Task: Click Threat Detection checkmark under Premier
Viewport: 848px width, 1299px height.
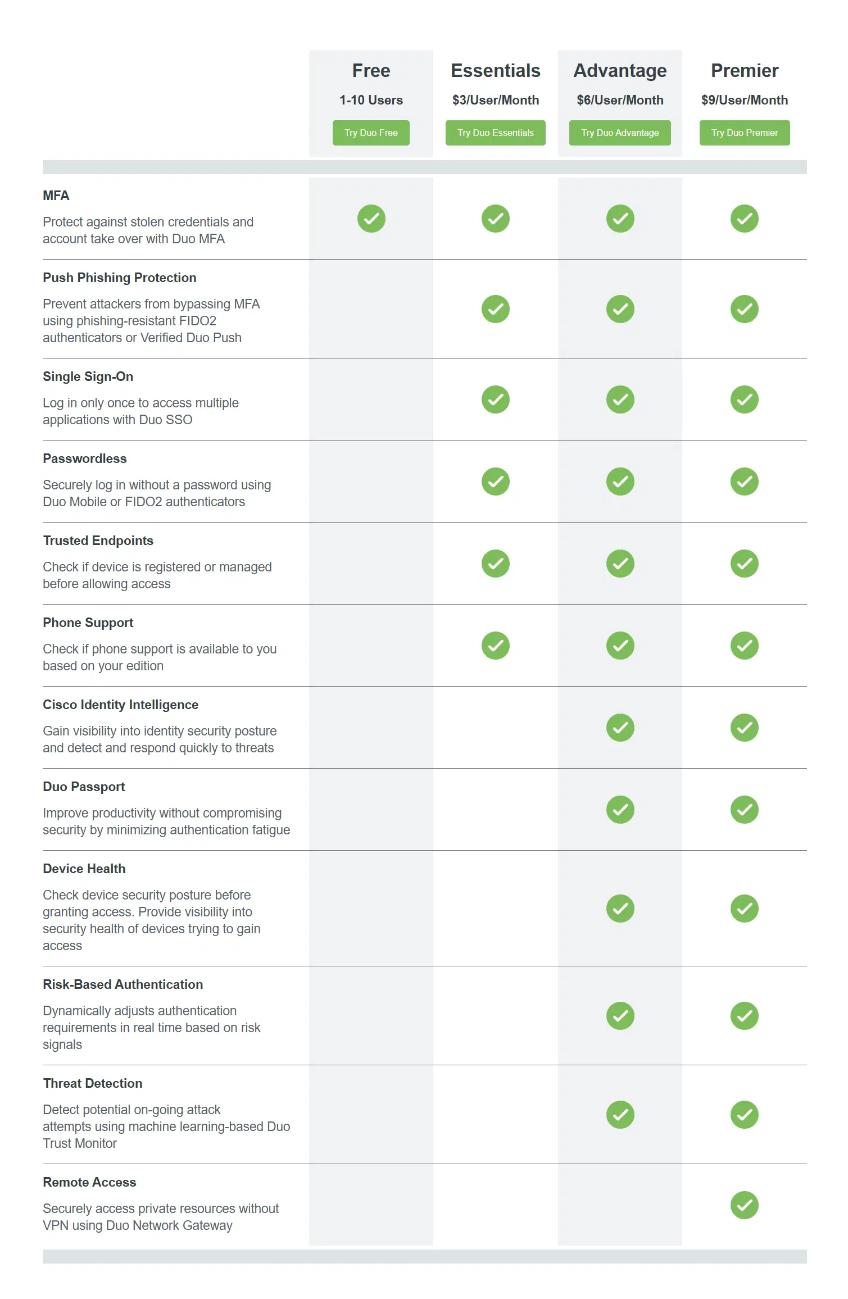Action: (x=745, y=1115)
